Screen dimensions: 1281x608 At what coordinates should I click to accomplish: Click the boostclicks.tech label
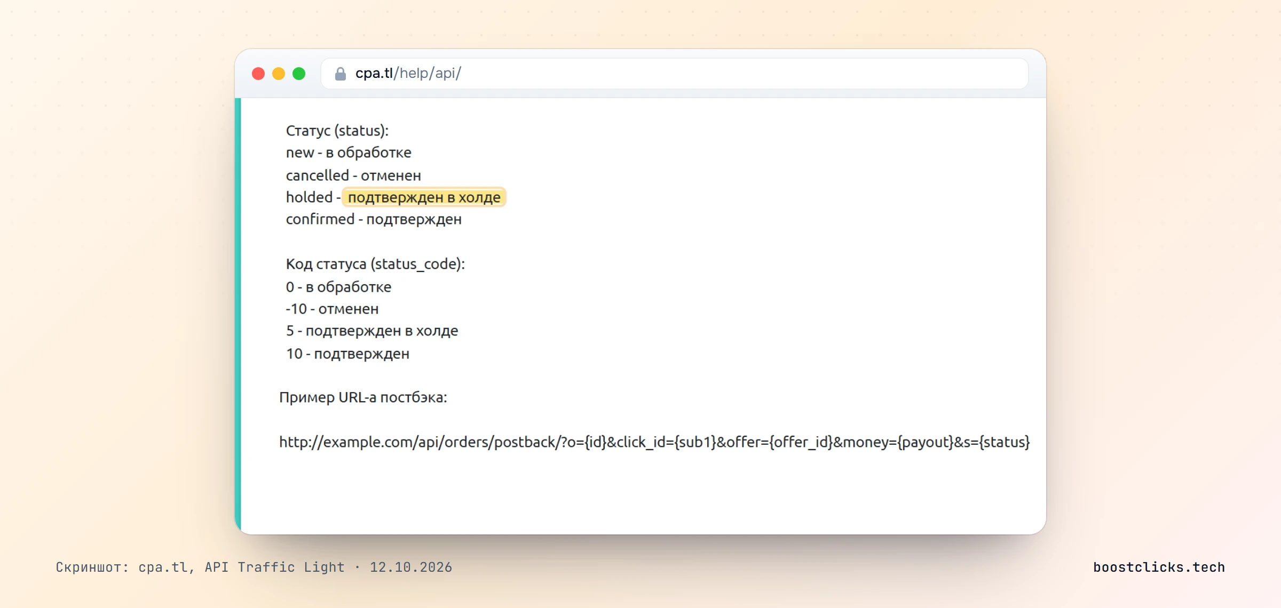[1159, 567]
